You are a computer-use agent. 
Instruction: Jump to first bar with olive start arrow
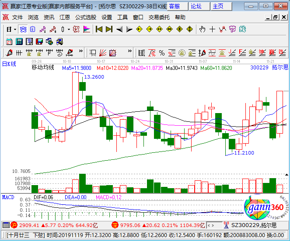[99, 29]
